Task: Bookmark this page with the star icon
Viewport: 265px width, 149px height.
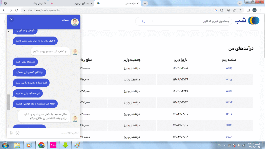Action: coord(240,10)
